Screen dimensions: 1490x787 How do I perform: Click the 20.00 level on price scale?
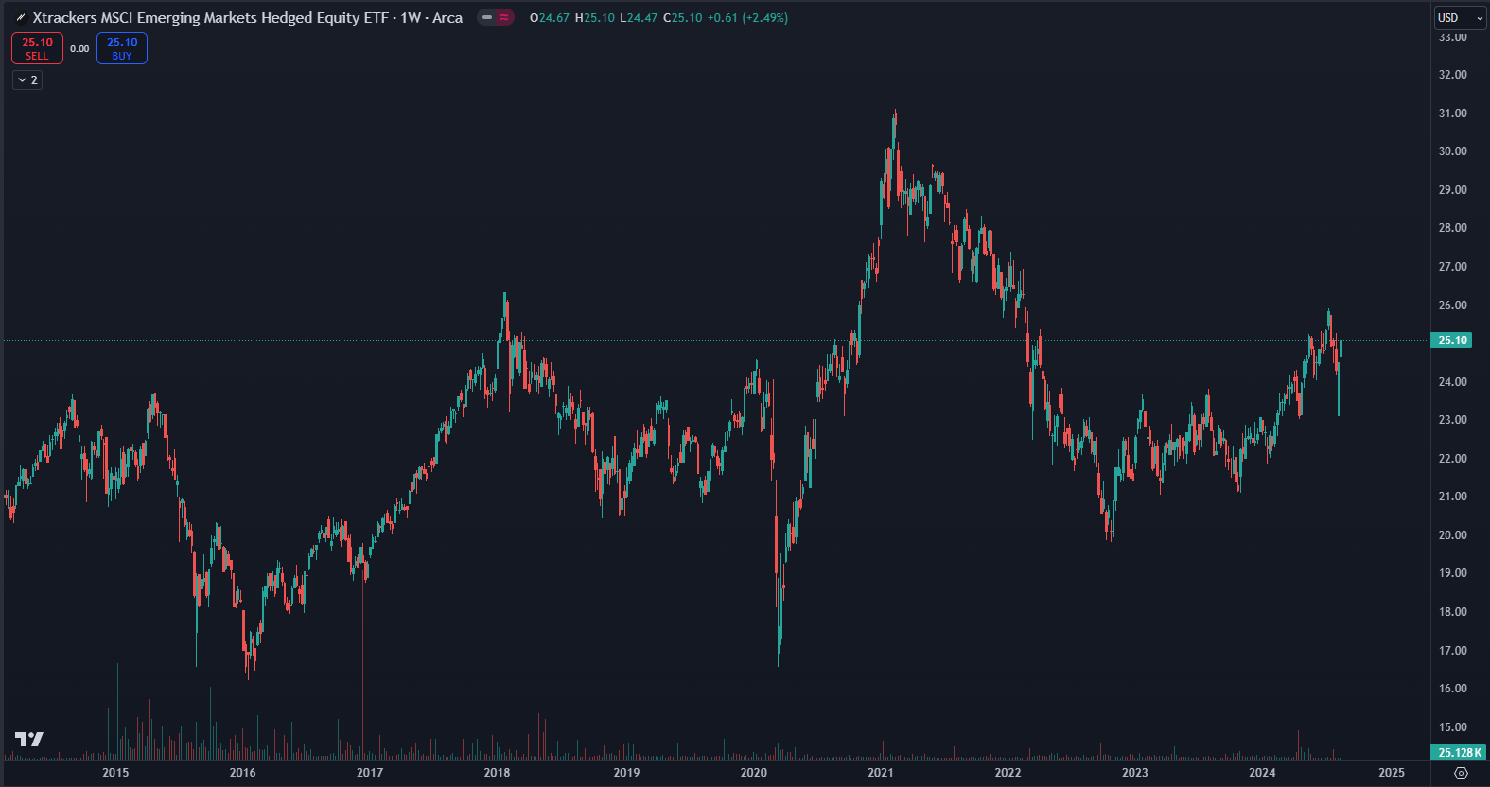tap(1452, 535)
